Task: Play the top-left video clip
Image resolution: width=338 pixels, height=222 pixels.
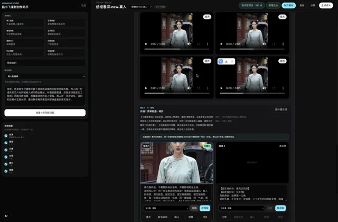Action: pos(146,44)
